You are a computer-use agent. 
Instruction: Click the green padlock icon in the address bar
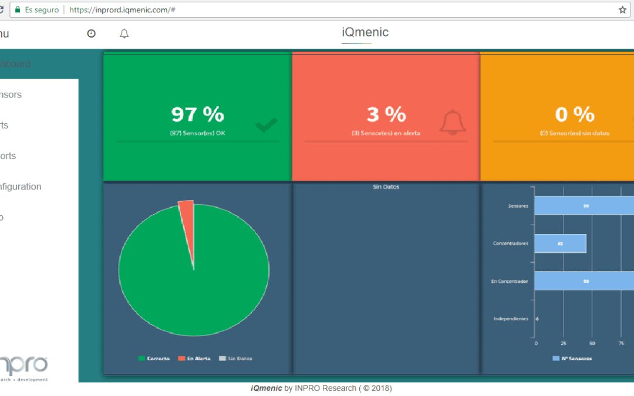[18, 10]
